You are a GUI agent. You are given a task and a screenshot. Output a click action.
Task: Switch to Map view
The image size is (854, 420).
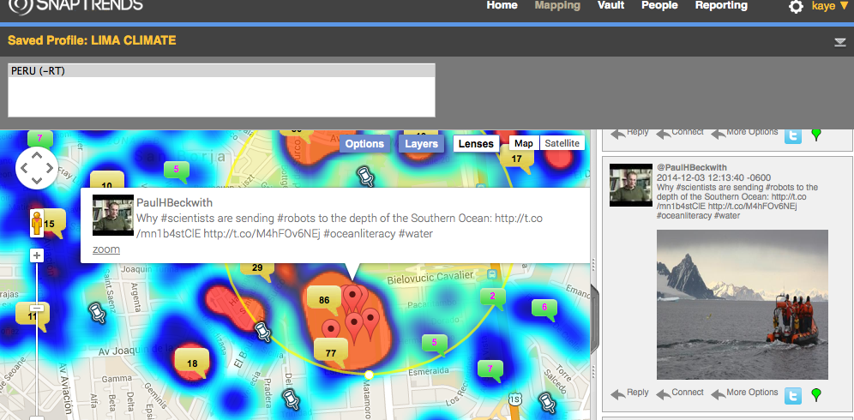pyautogui.click(x=524, y=143)
